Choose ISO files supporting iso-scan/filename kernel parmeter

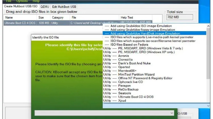[154, 41]
